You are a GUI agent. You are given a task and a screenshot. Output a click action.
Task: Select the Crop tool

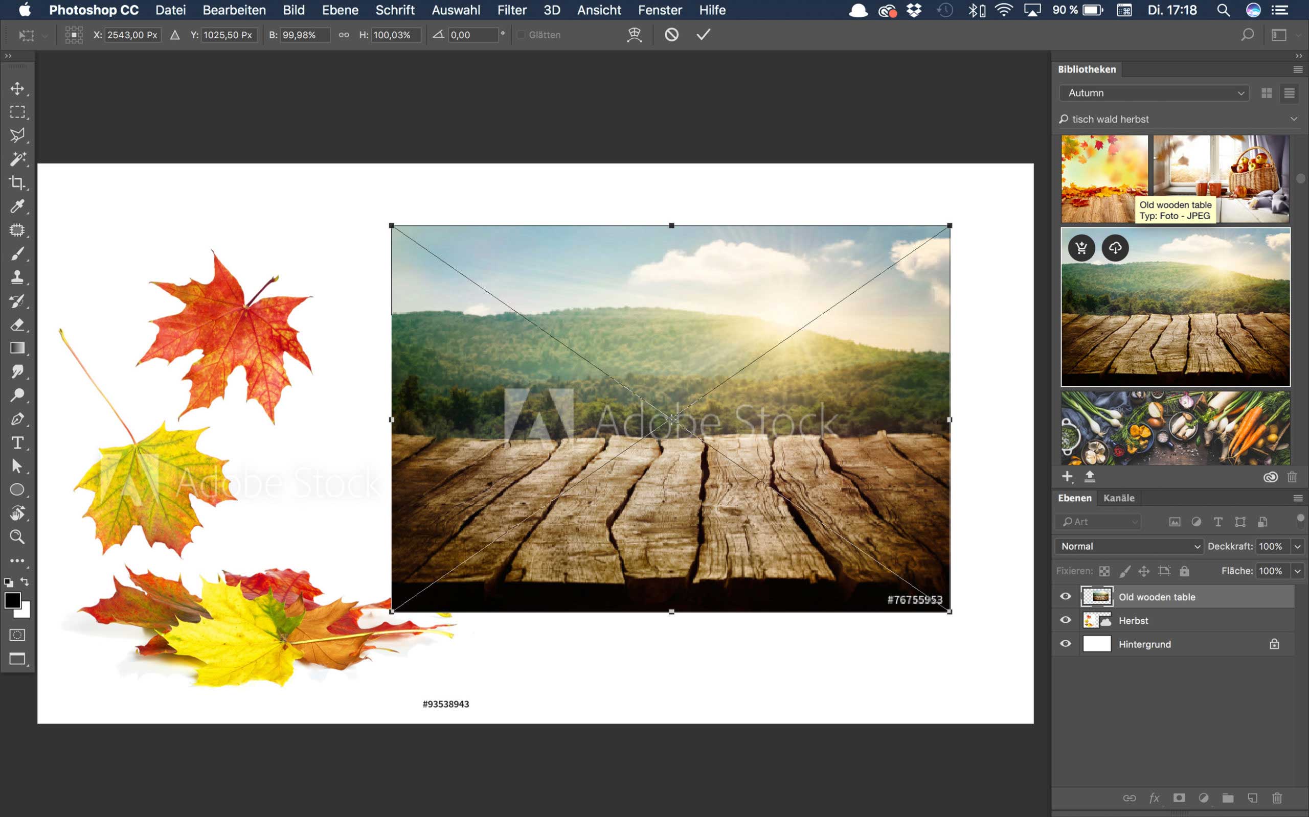[17, 182]
